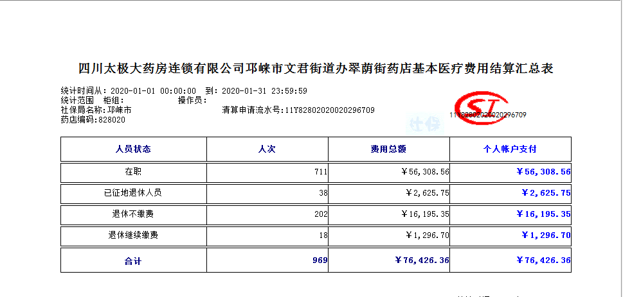Click the 人次 value 38
623x297 pixels.
[323, 193]
